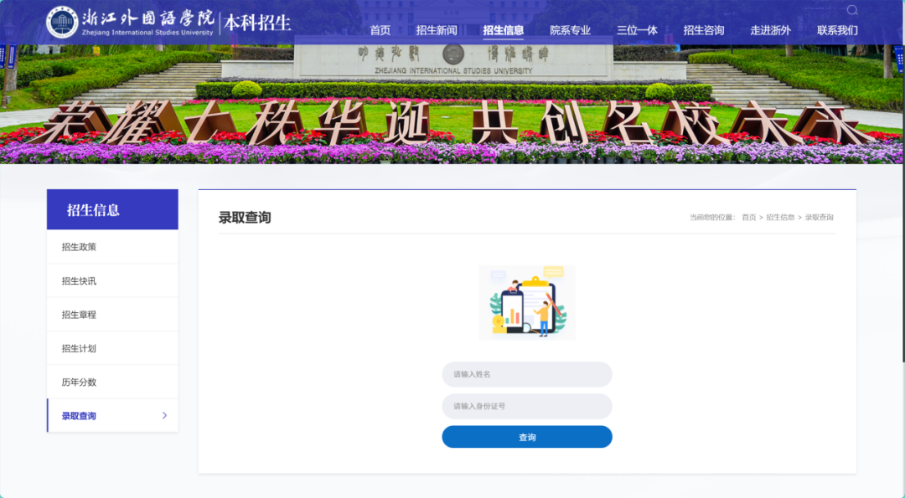Open 招生计划 in the sidebar
This screenshot has width=905, height=498.
pyautogui.click(x=112, y=348)
